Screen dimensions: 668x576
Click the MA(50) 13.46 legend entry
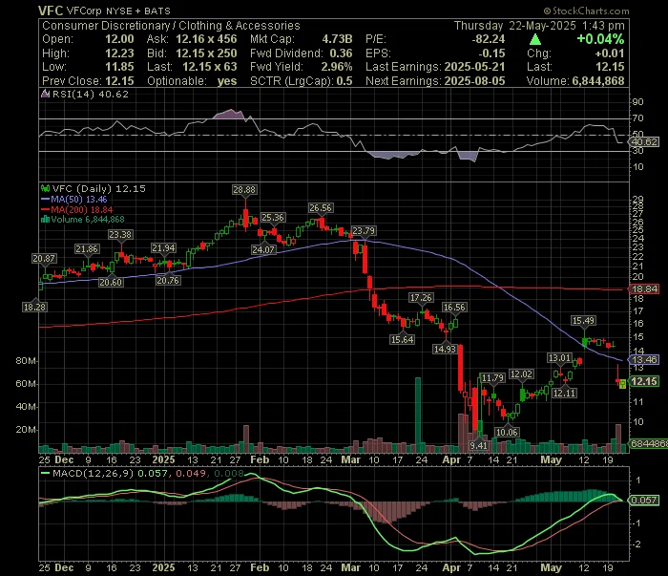(x=74, y=200)
